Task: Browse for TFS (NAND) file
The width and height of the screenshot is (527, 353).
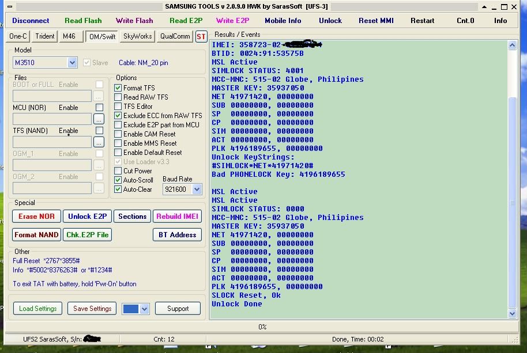Action: point(99,142)
